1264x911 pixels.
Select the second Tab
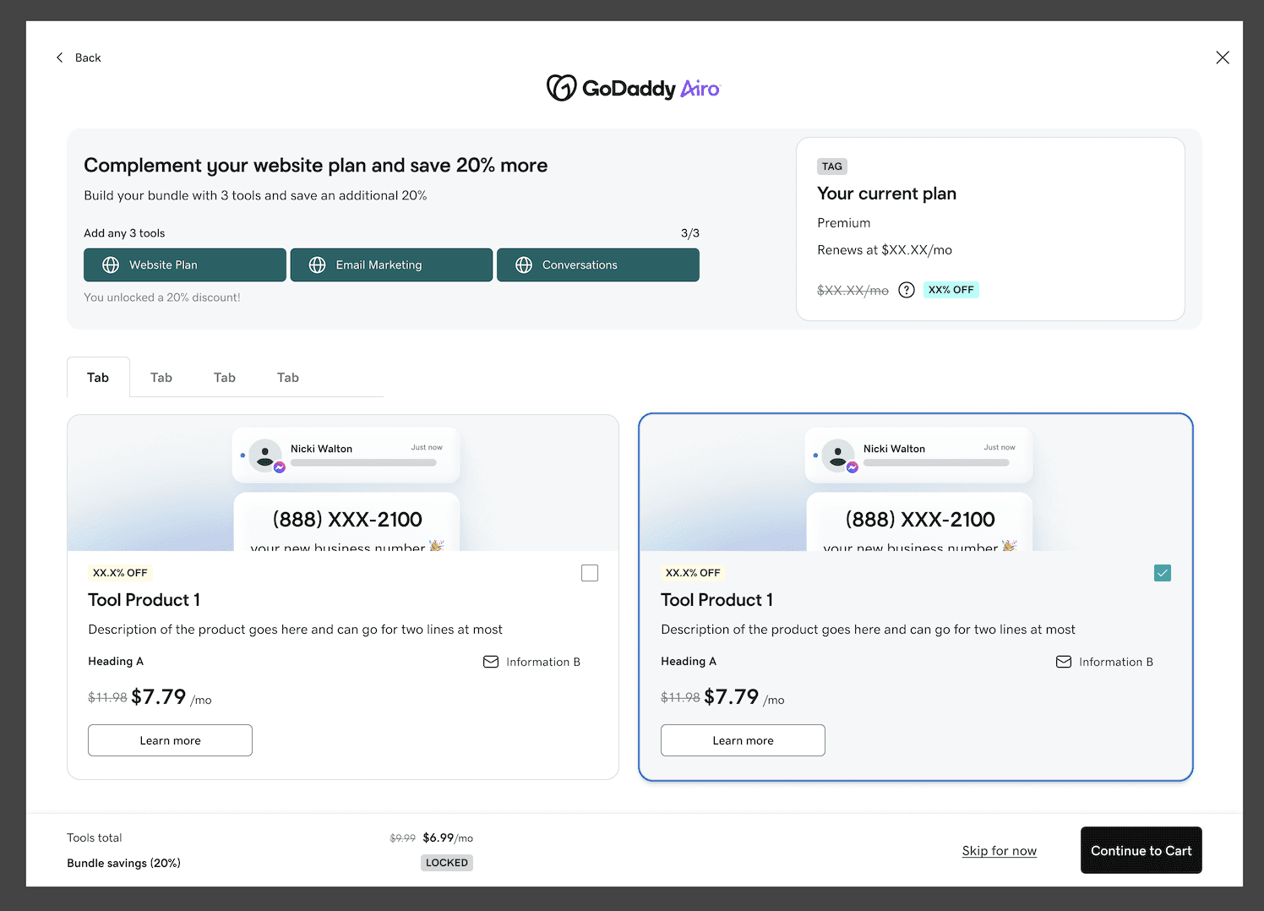(x=161, y=378)
